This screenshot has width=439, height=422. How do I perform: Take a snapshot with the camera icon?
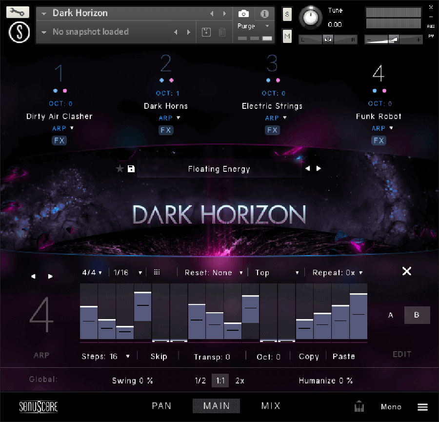coord(243,14)
